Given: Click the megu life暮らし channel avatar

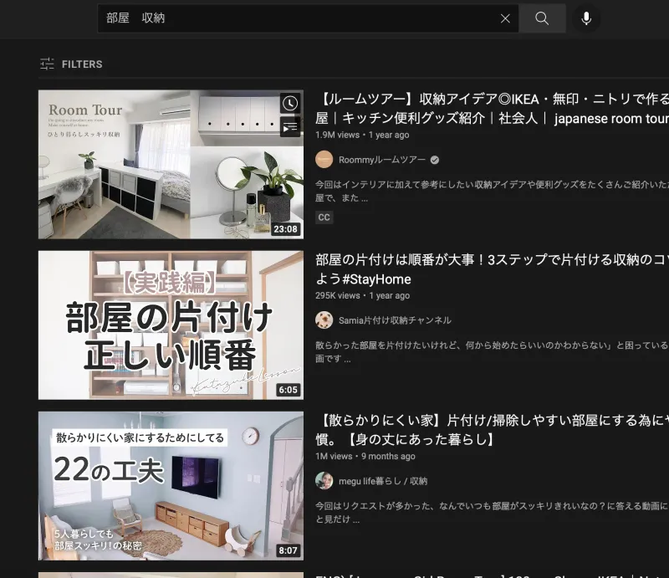Looking at the screenshot, I should 324,480.
